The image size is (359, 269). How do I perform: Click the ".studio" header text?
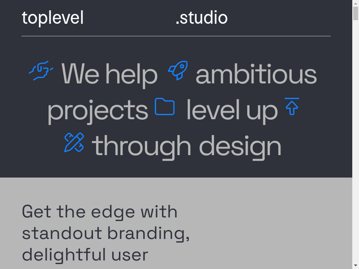tap(201, 18)
